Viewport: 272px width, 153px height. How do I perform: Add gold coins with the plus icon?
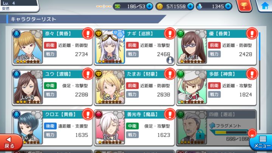190,6
